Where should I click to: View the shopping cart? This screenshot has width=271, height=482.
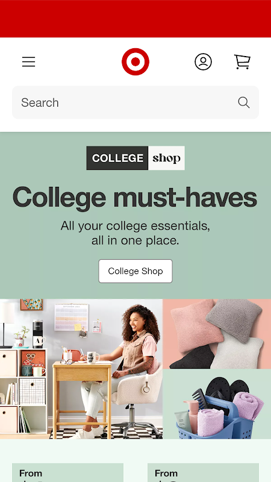pos(243,62)
